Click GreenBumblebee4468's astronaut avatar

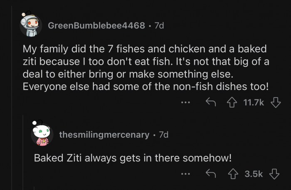point(31,26)
